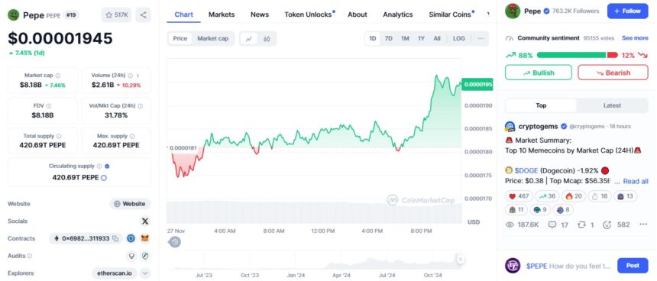Copy the contract address 0x6982...311933
Image resolution: width=657 pixels, height=281 pixels.
(x=115, y=239)
